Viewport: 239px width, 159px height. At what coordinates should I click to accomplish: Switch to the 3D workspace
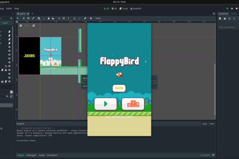point(114,8)
